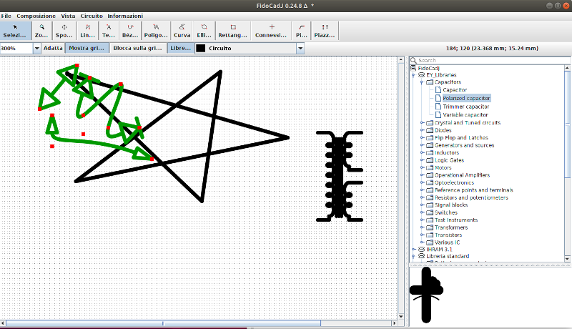Viewport: 572px width, 329px height.
Task: Select the Bézier curve tool
Action: 130,30
